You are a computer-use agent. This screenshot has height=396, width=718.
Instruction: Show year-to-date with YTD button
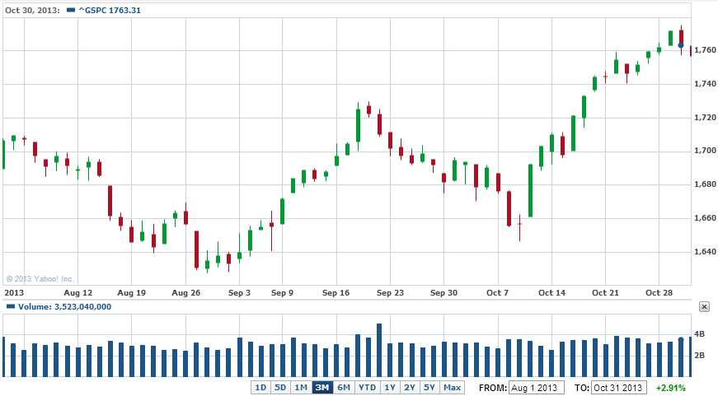[367, 387]
